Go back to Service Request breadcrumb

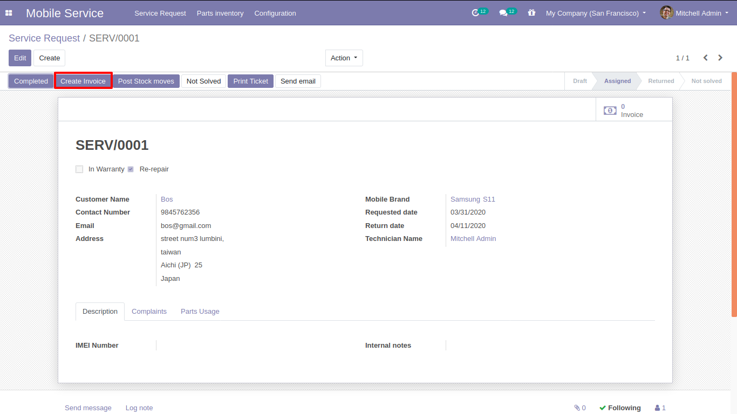(44, 38)
